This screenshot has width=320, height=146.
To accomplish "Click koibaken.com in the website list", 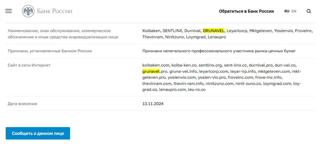I will click(155, 65).
